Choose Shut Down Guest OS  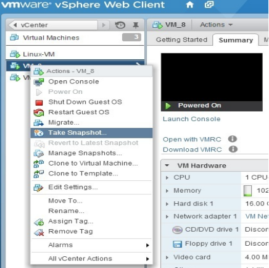coord(91,102)
